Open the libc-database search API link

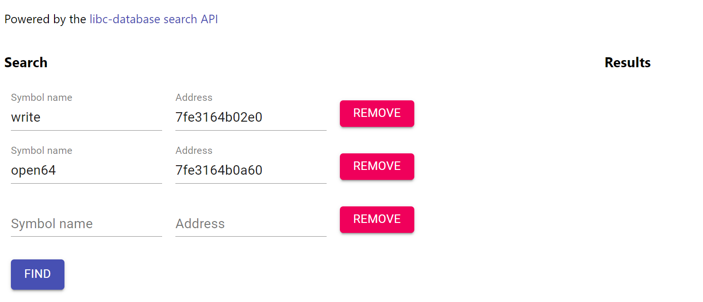click(153, 19)
